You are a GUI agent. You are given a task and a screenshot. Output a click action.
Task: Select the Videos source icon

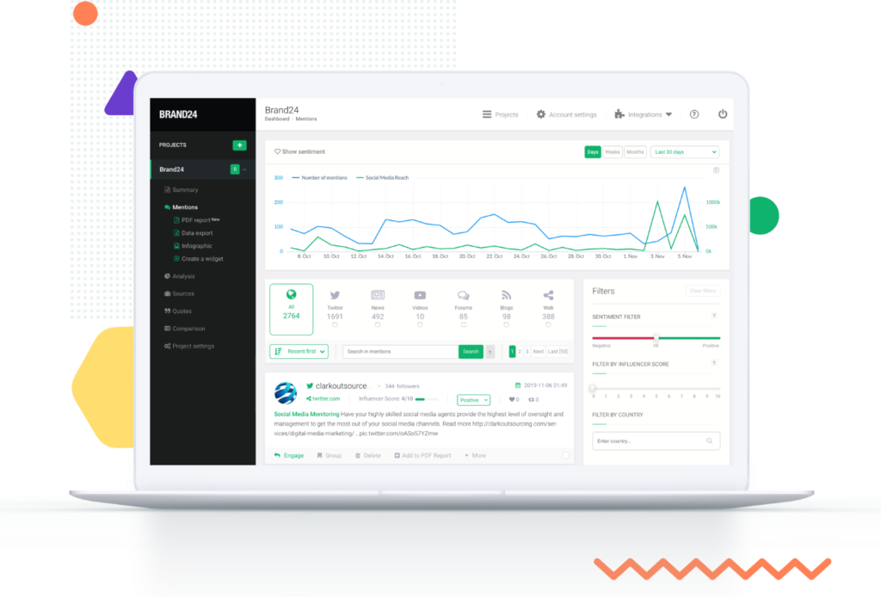[x=420, y=295]
